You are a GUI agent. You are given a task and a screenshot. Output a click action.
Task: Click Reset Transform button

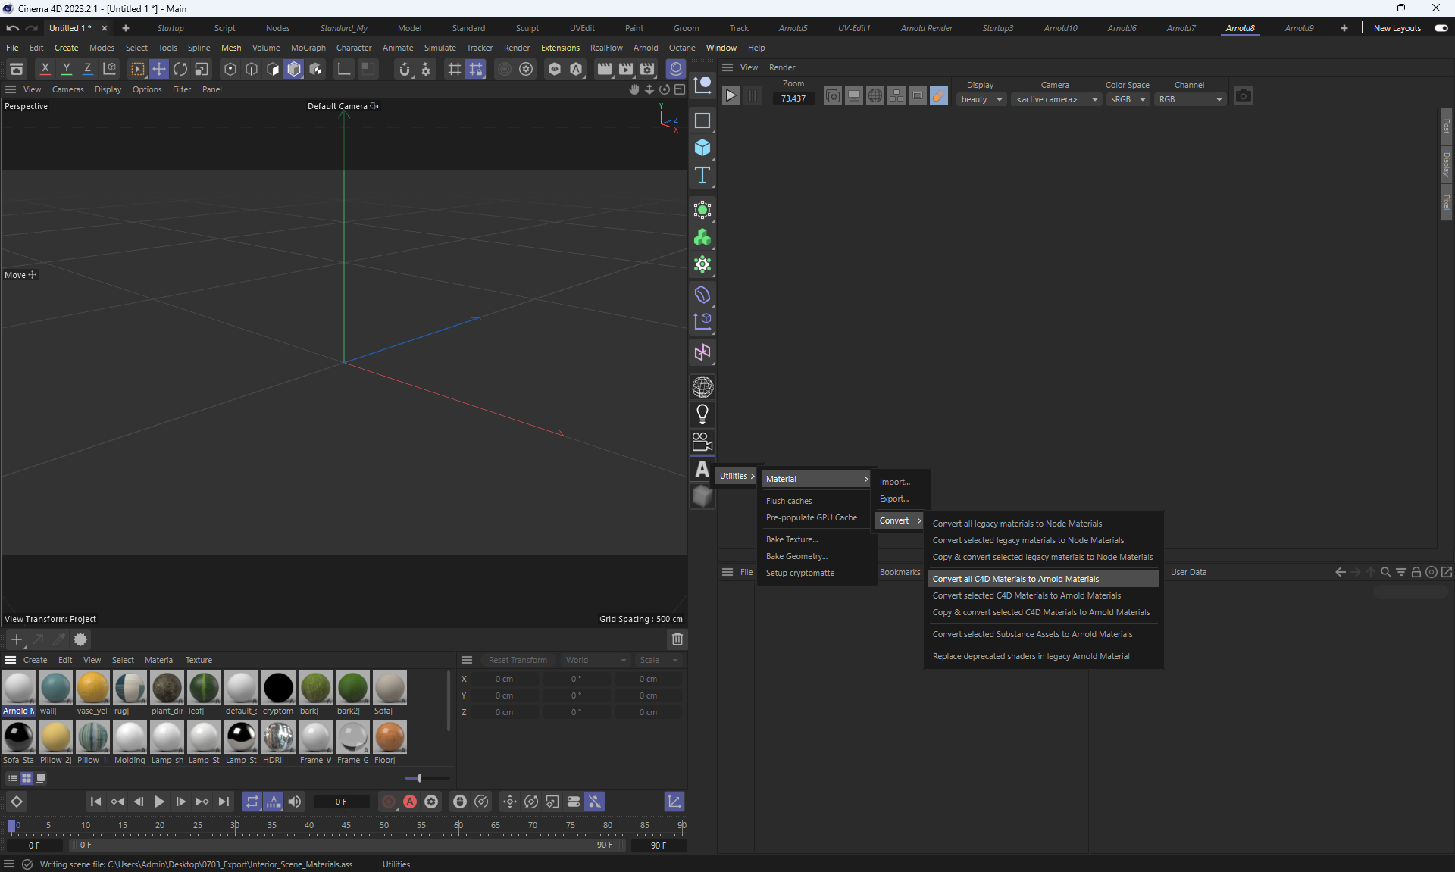click(x=517, y=660)
